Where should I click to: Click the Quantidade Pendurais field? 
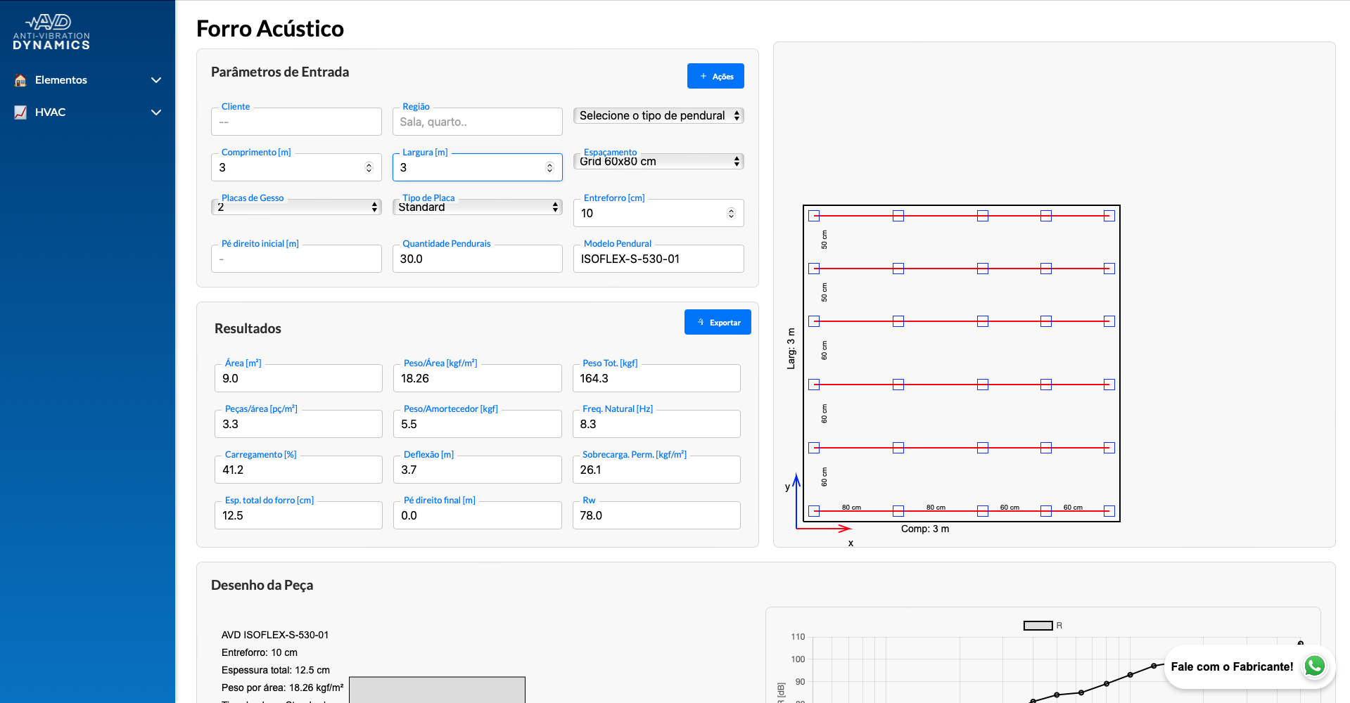[x=477, y=259]
